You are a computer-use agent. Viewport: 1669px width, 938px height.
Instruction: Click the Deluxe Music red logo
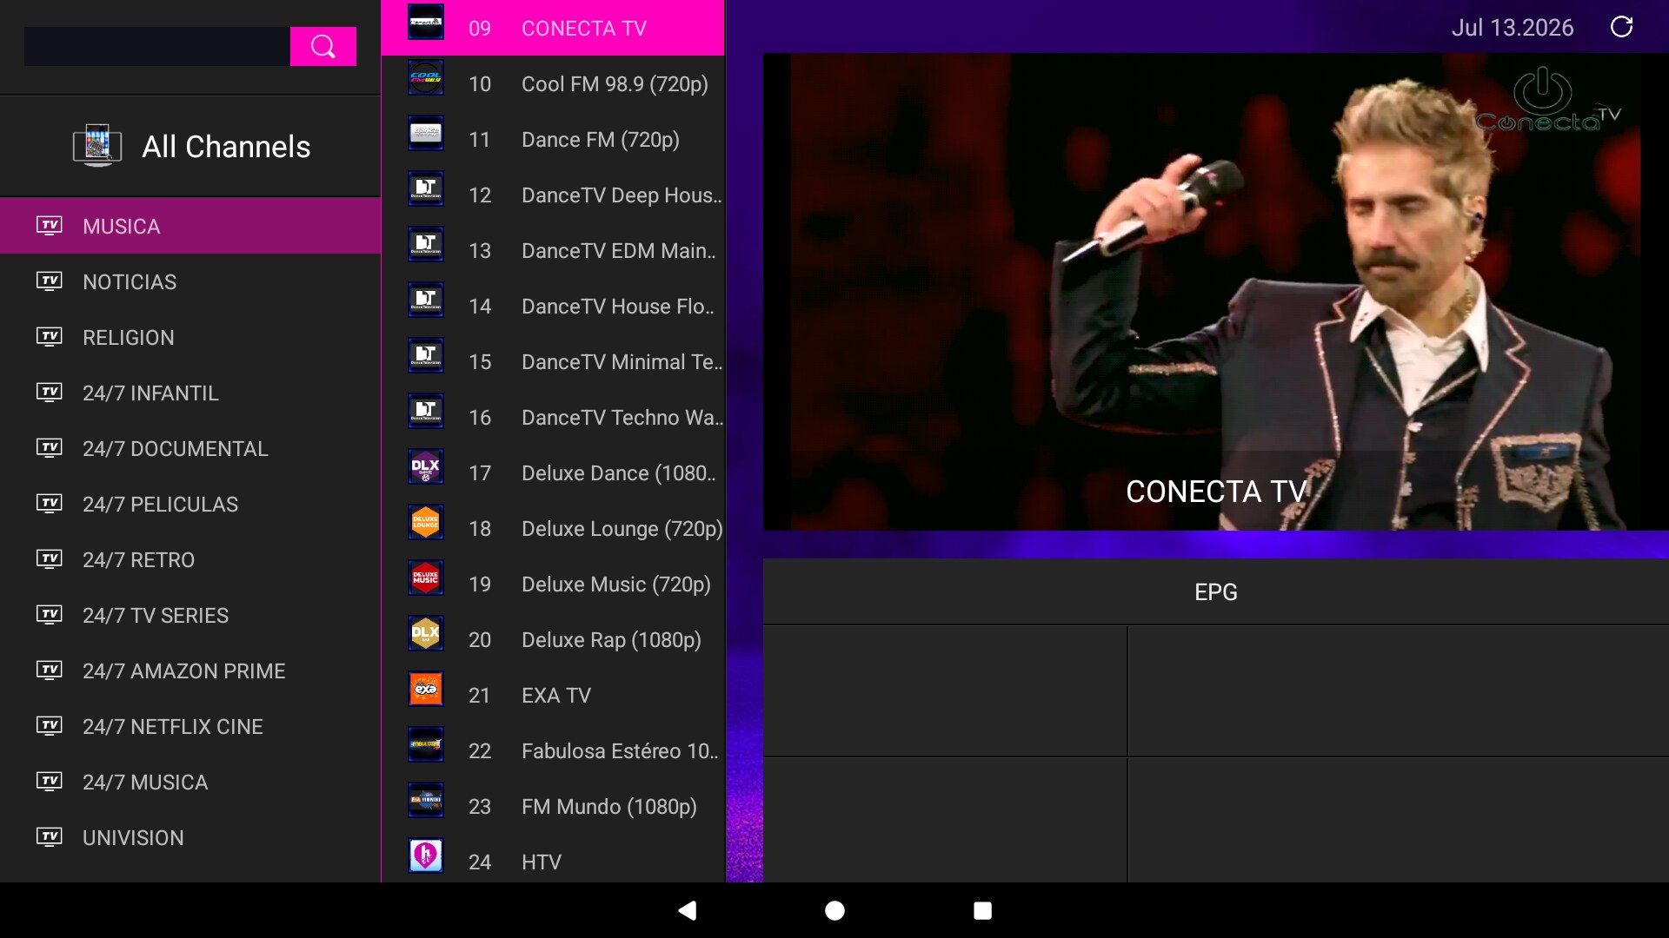point(426,578)
